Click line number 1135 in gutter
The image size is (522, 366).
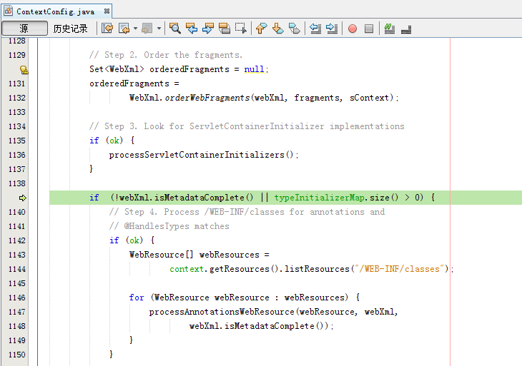click(x=16, y=141)
